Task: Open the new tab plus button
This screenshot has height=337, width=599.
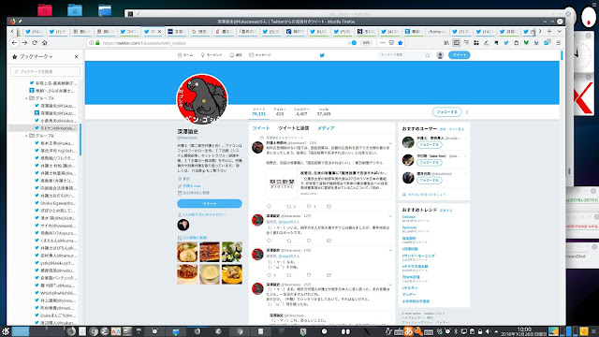Action: click(x=549, y=31)
